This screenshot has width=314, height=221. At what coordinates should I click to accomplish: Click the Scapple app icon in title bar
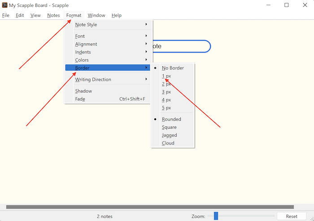[5, 5]
